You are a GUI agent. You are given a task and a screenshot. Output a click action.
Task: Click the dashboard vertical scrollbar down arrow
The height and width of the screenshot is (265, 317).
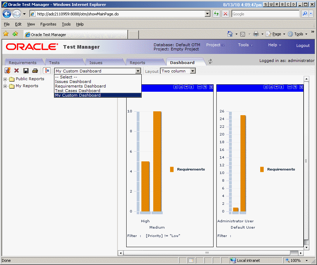point(306,247)
